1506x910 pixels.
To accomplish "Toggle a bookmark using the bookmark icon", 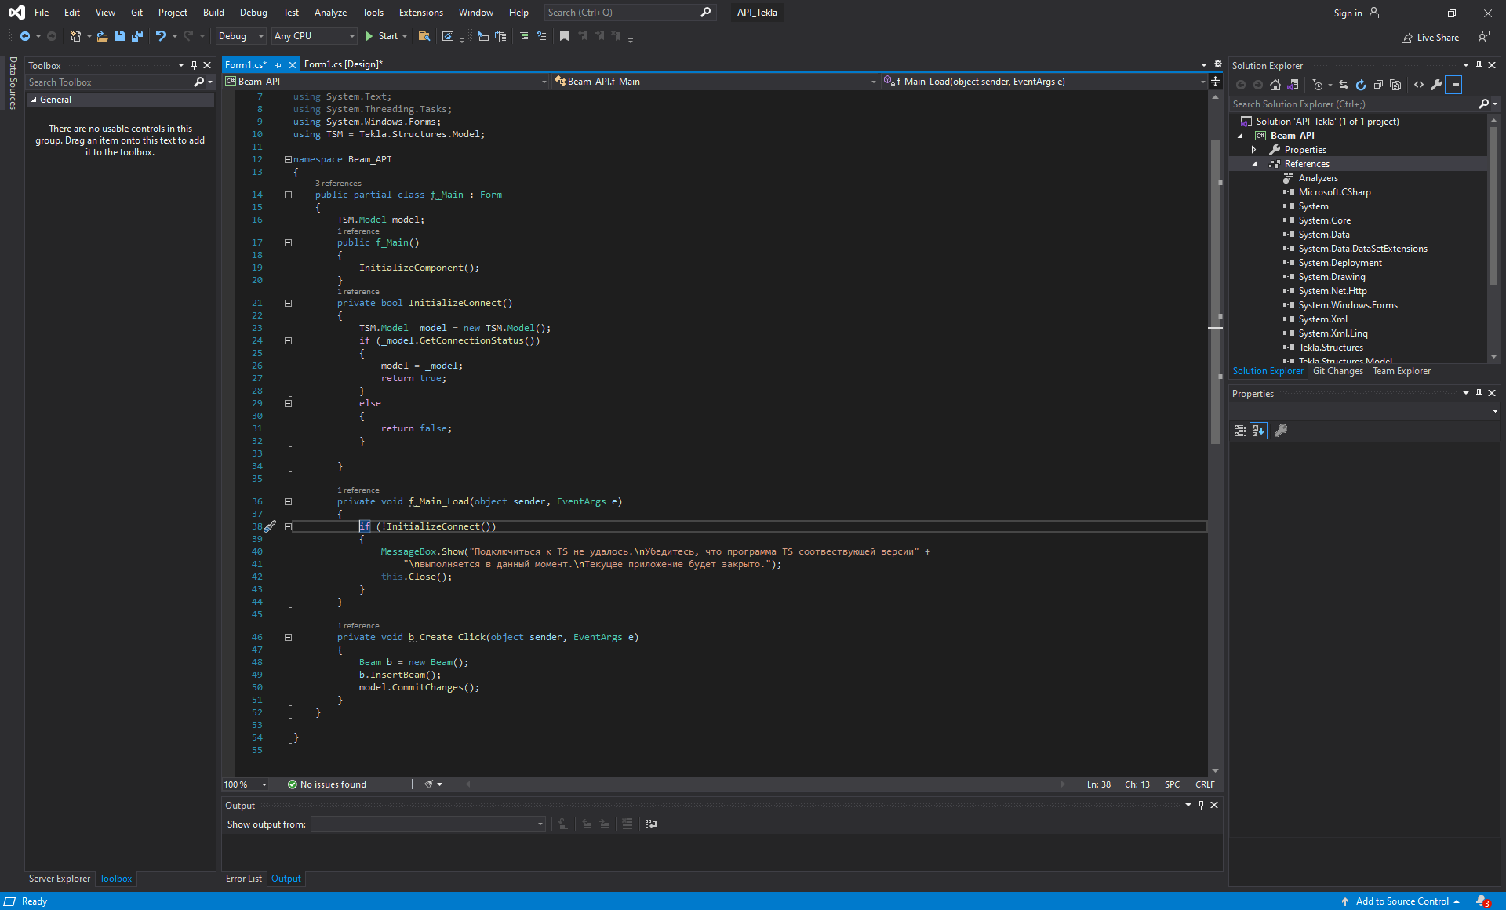I will (564, 36).
